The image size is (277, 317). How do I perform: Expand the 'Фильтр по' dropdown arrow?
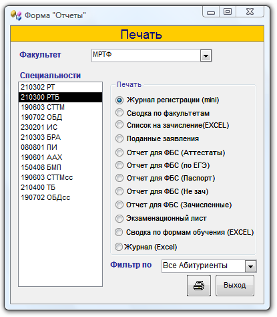251,266
